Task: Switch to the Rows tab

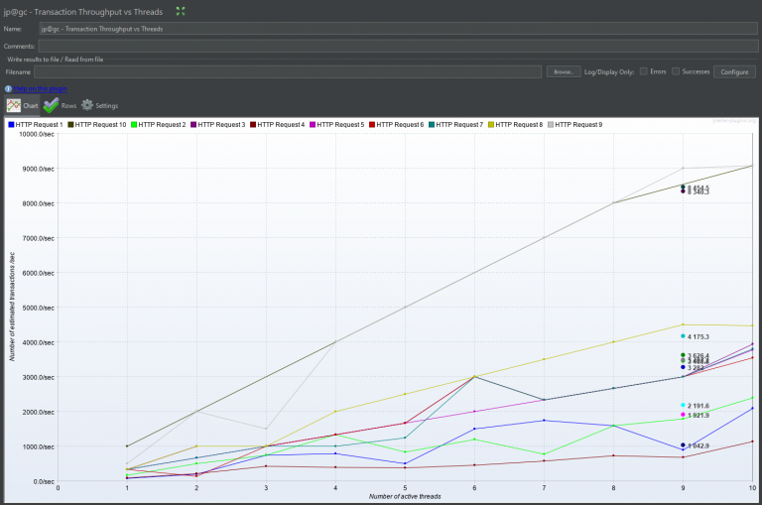Action: (x=60, y=105)
